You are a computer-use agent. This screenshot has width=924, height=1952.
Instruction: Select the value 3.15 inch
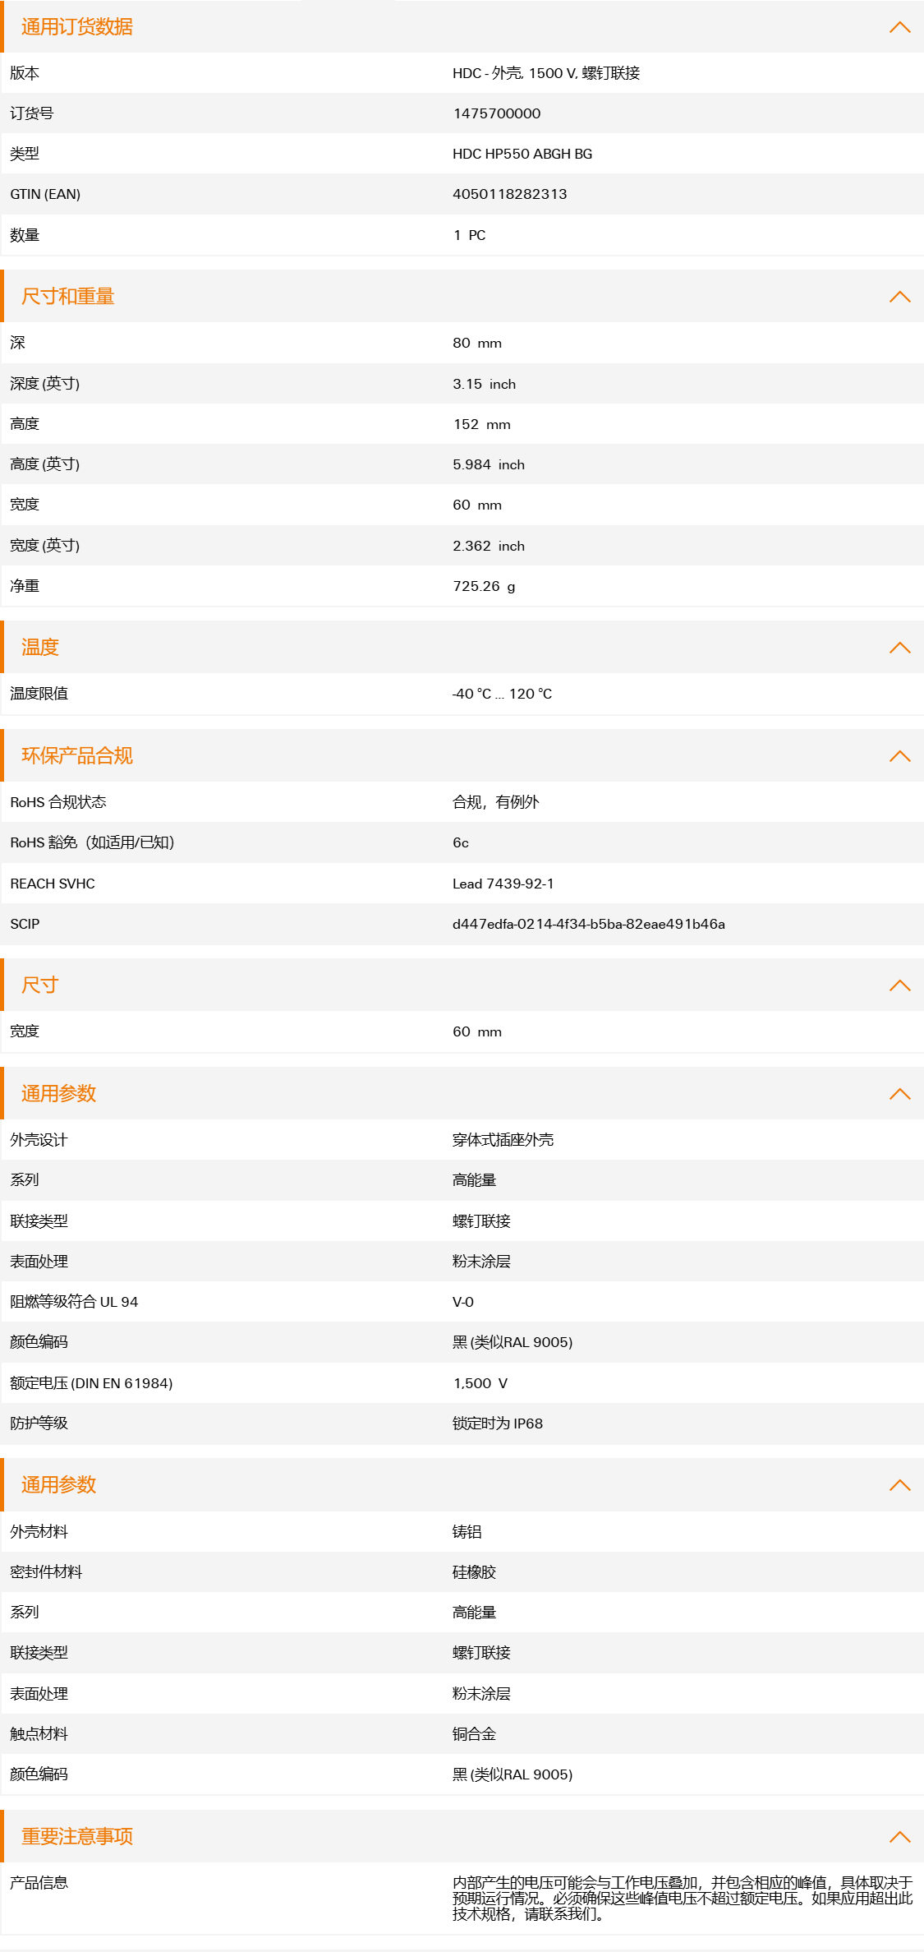[x=485, y=384]
